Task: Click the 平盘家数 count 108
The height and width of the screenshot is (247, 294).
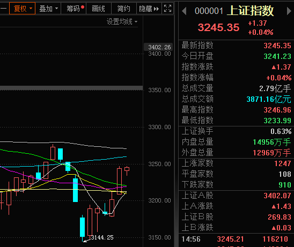Action: [285, 174]
